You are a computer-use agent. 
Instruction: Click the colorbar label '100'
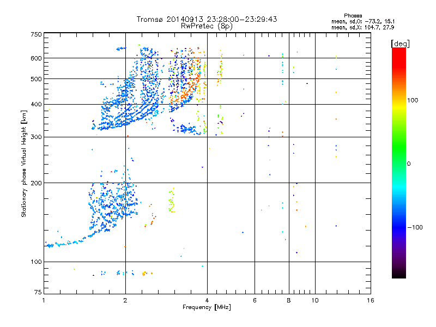(413, 100)
